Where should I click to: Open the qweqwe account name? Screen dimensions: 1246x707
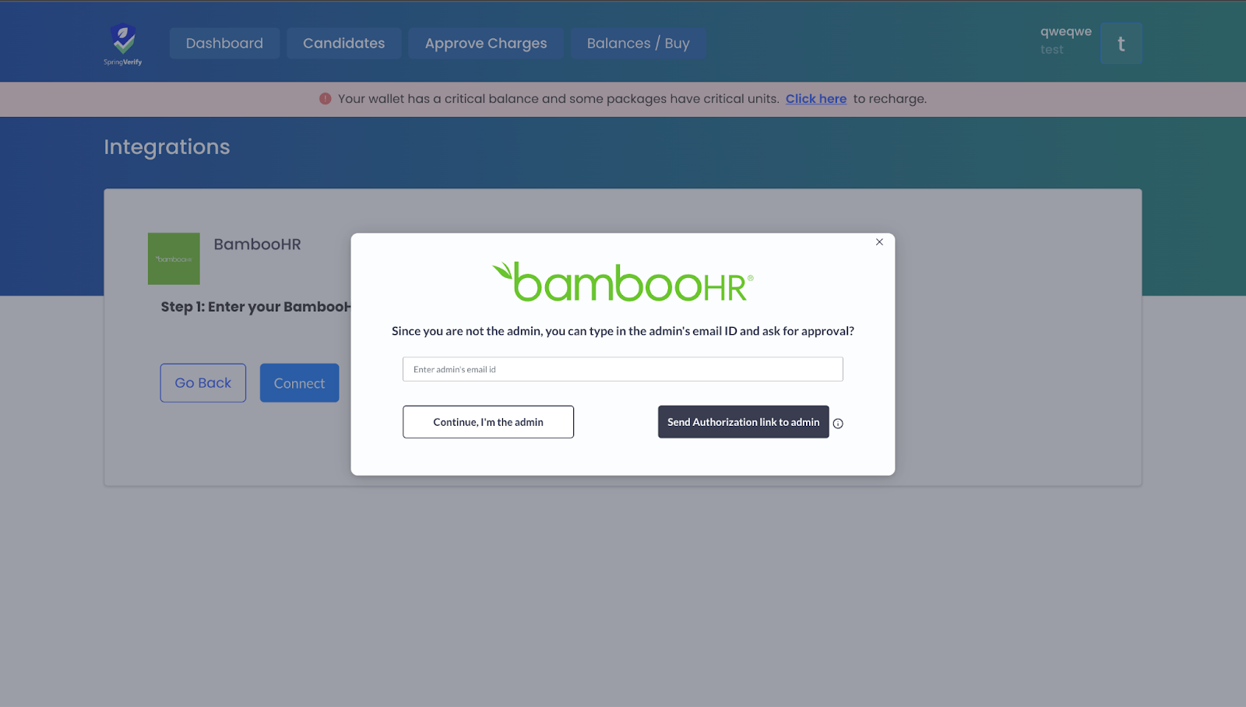(x=1066, y=31)
